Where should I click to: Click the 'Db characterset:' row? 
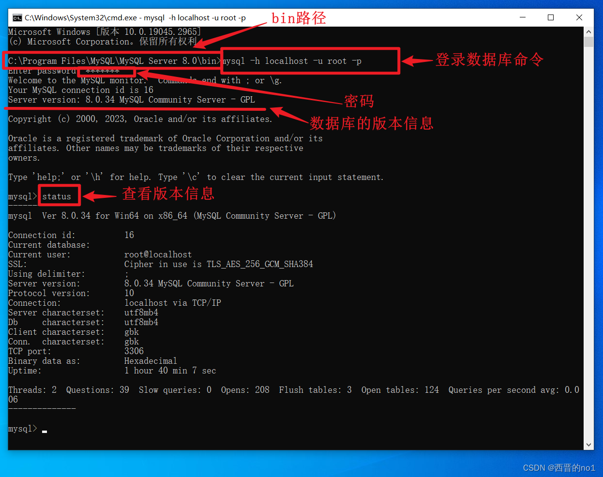click(x=83, y=322)
